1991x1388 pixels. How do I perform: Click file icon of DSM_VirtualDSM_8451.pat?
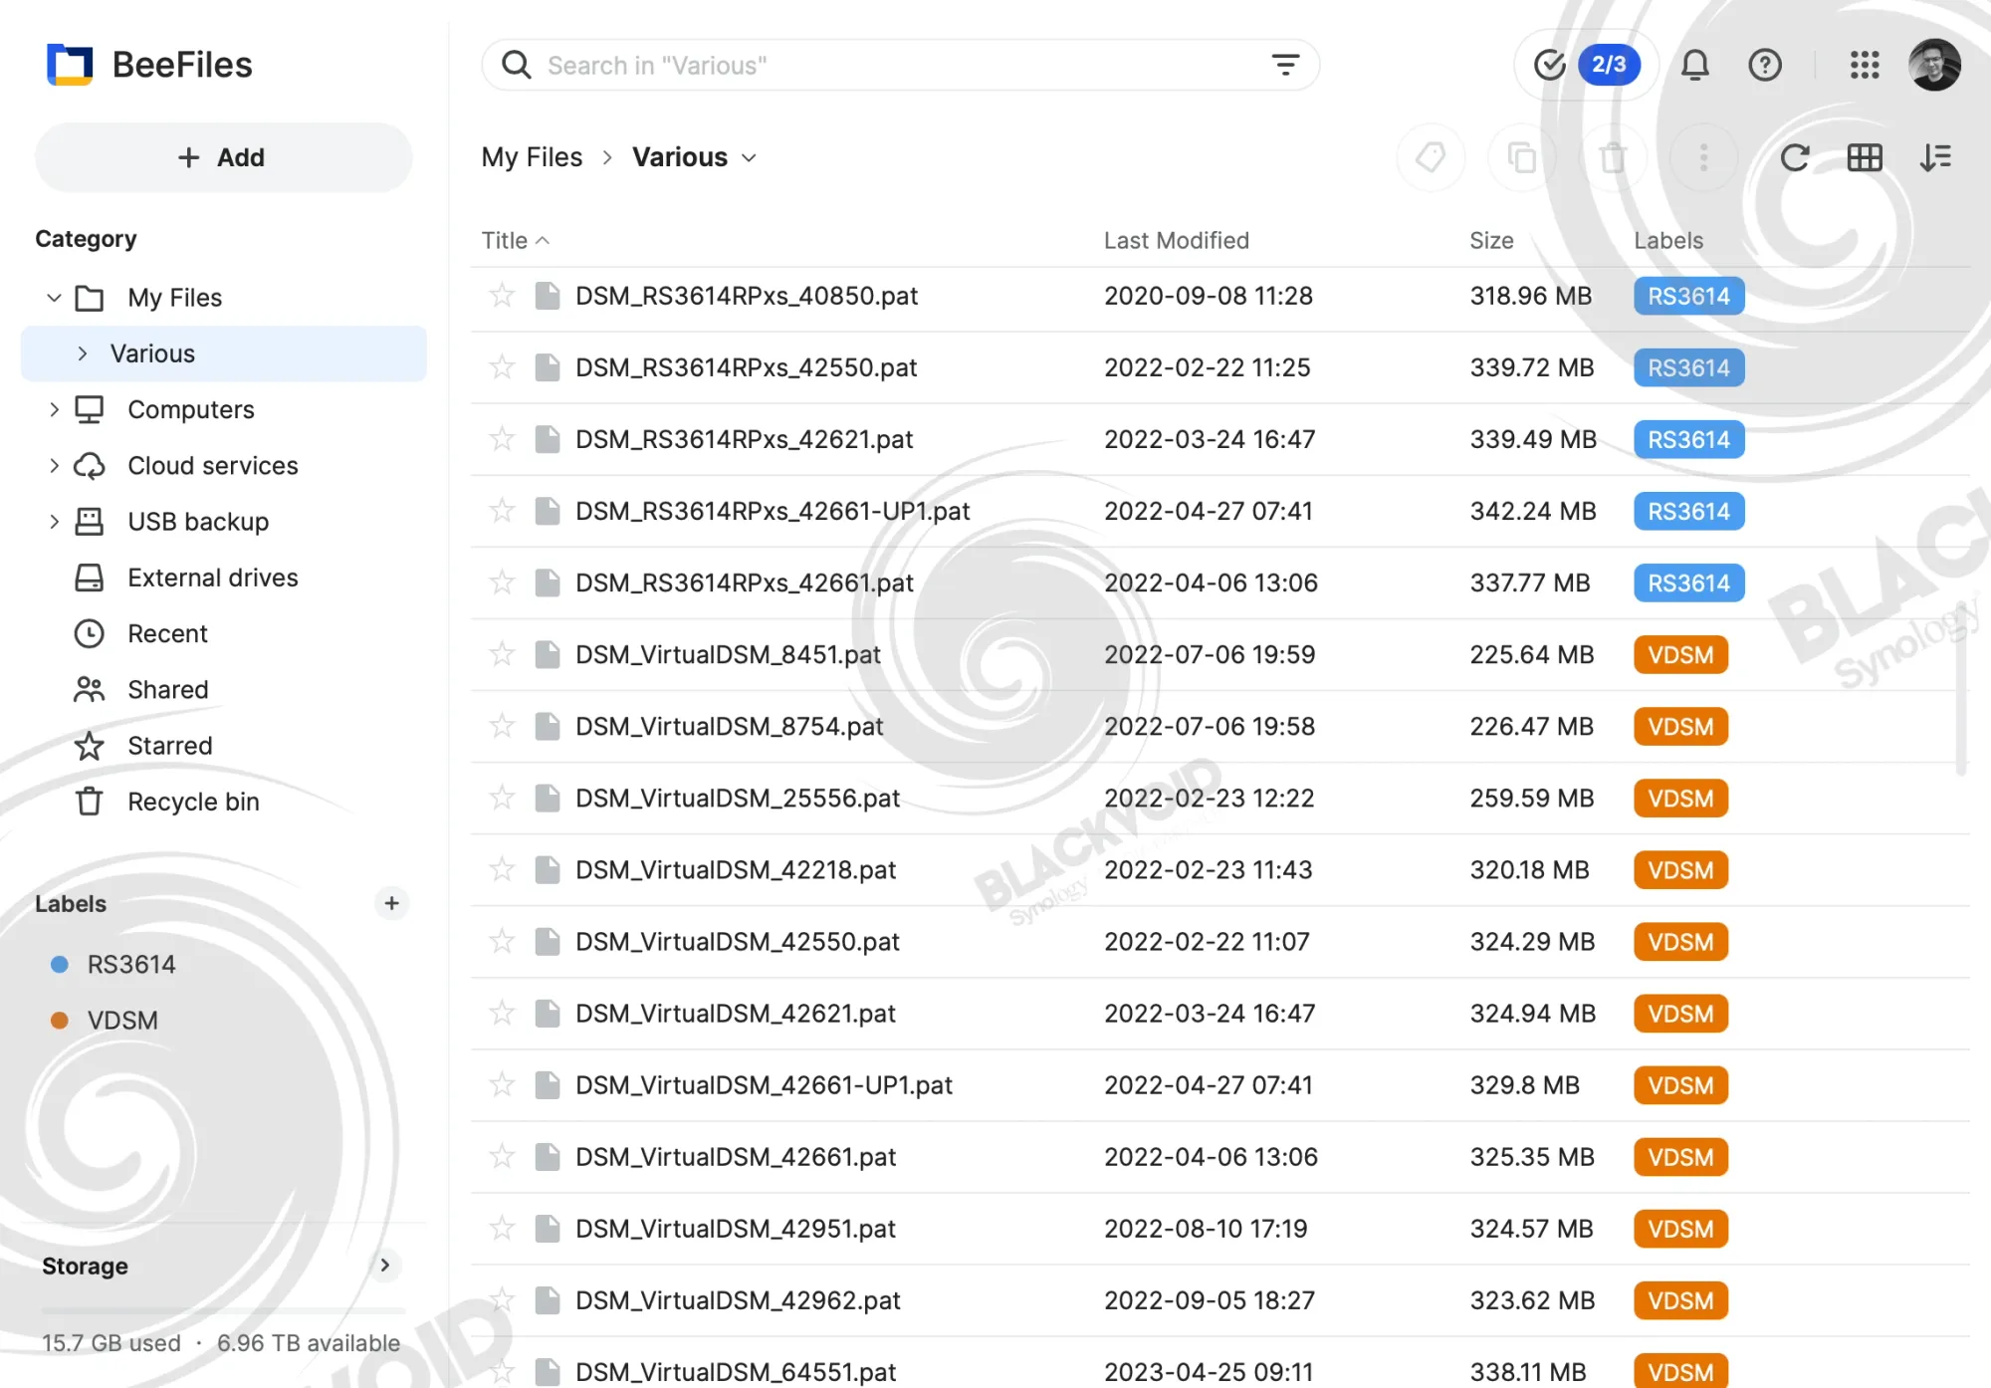(547, 654)
